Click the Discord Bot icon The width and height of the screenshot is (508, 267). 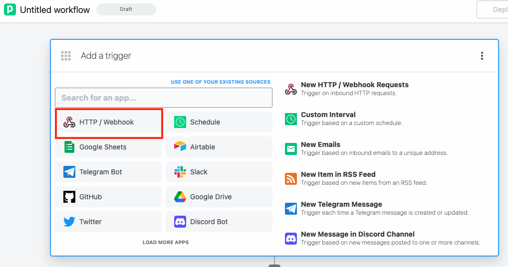(180, 222)
